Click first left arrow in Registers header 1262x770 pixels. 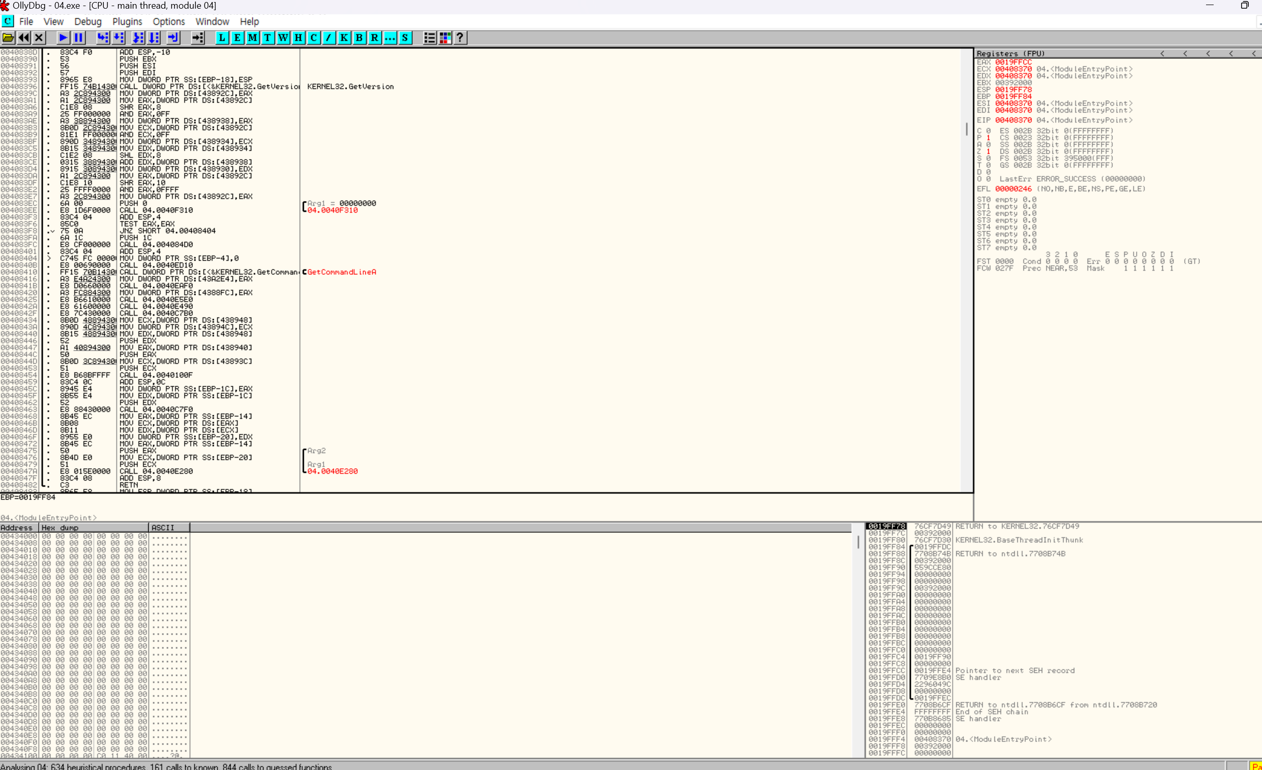tap(1162, 53)
